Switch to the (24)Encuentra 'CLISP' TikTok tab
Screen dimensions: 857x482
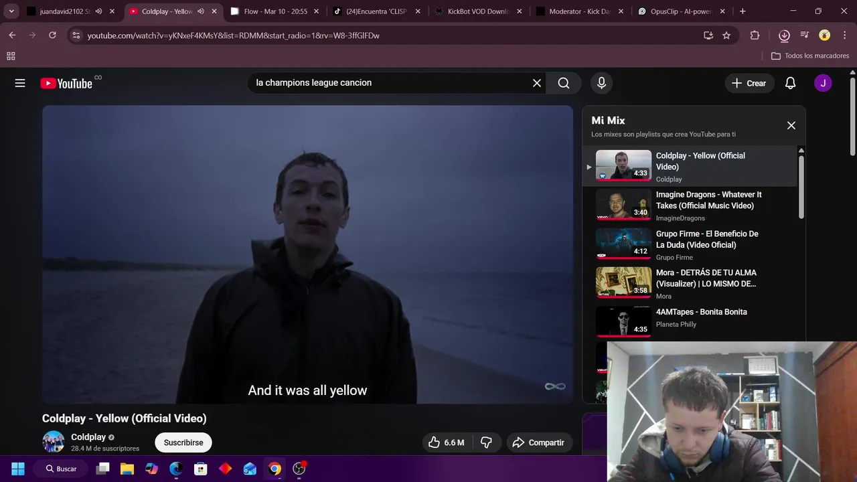tap(376, 11)
